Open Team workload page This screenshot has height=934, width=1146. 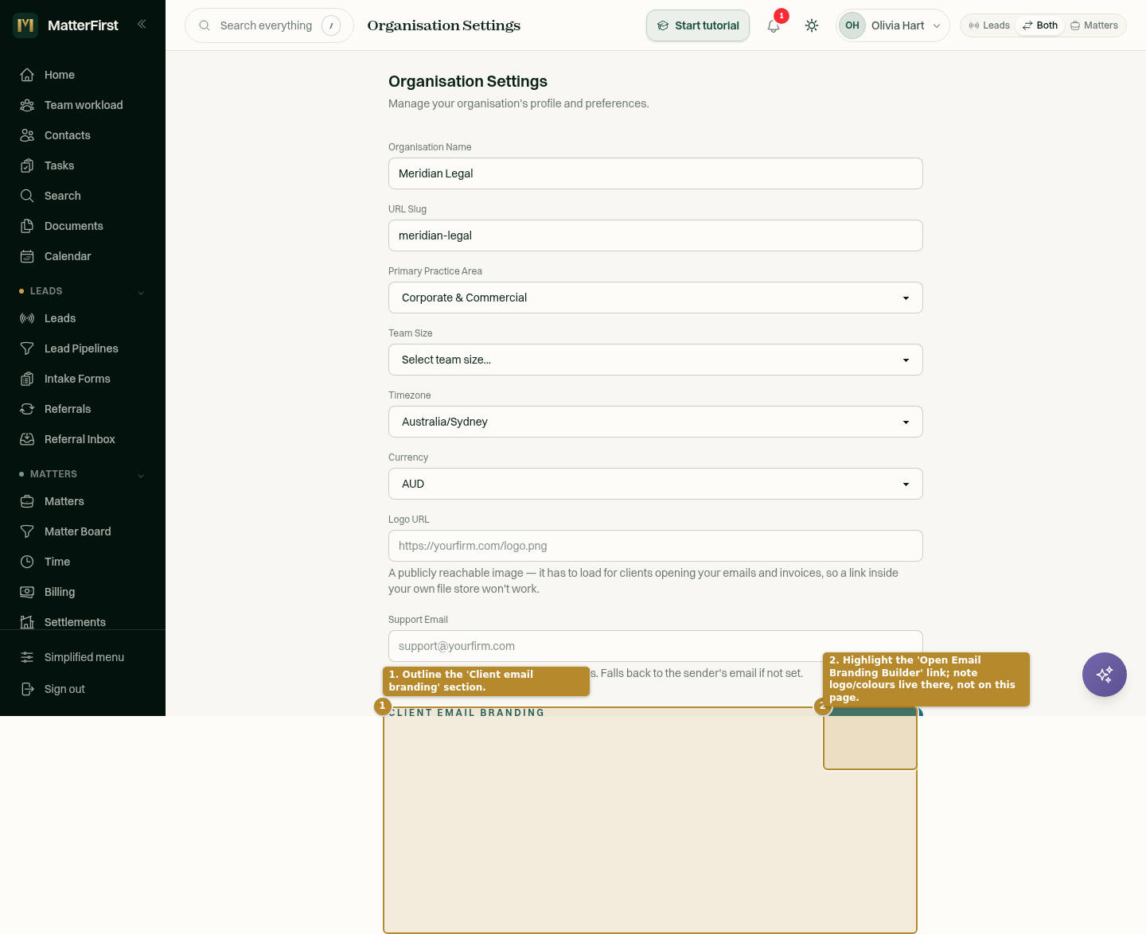point(83,105)
